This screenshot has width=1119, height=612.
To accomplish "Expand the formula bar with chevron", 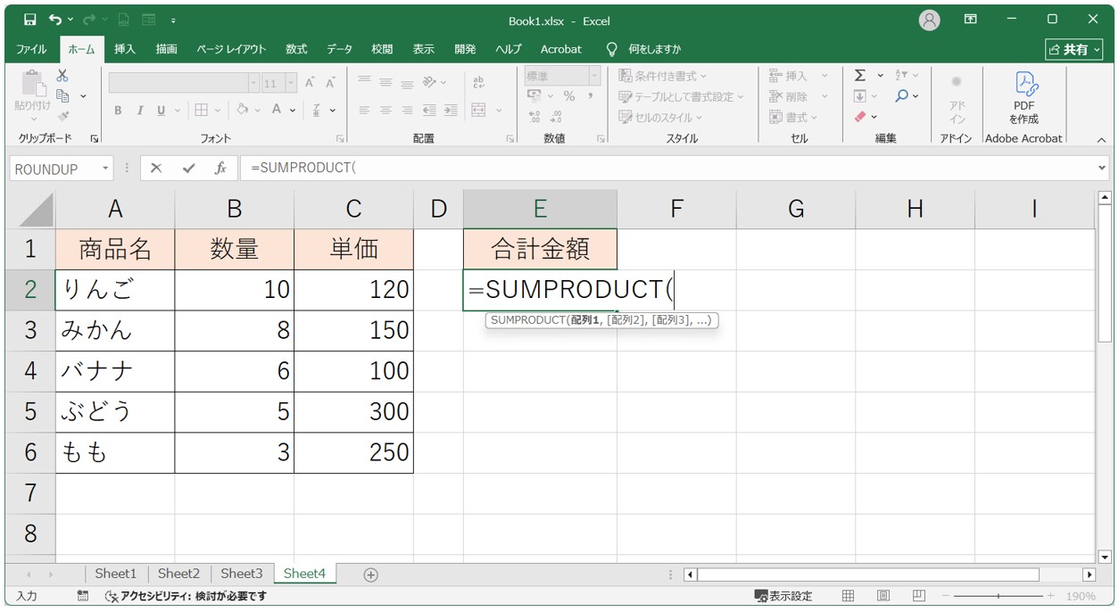I will (x=1102, y=168).
